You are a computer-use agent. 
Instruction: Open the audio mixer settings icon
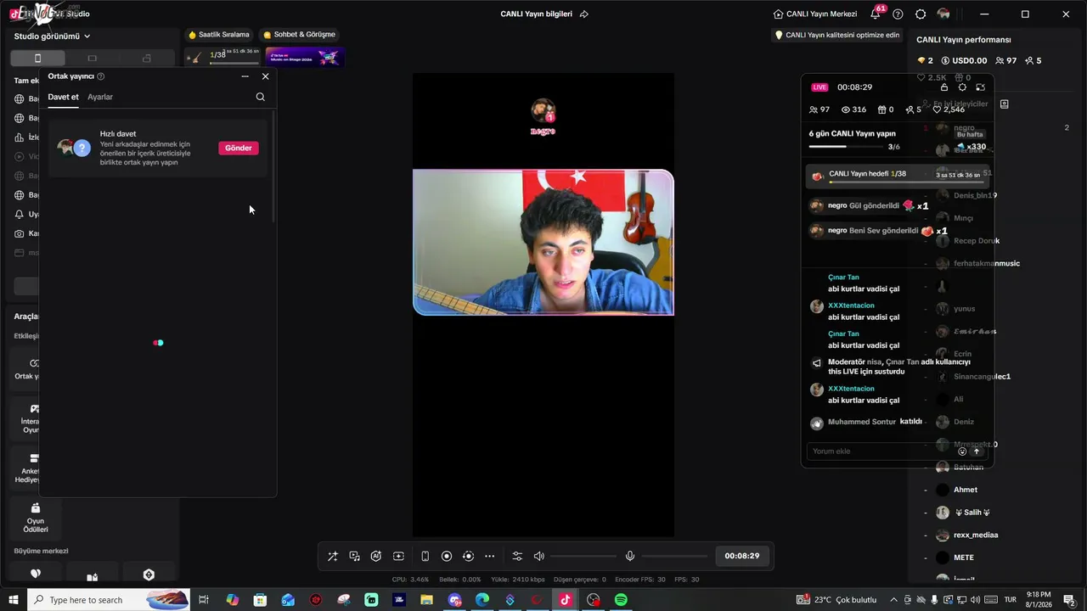coord(517,556)
